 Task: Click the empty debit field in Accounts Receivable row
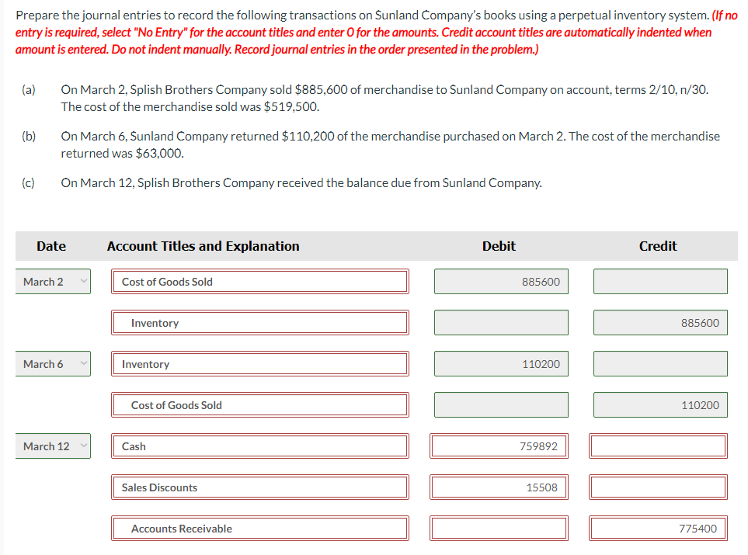pos(499,529)
